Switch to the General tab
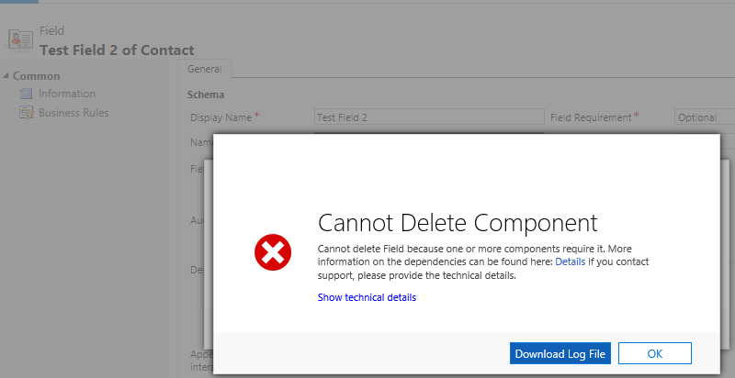This screenshot has height=378, width=735. [205, 69]
